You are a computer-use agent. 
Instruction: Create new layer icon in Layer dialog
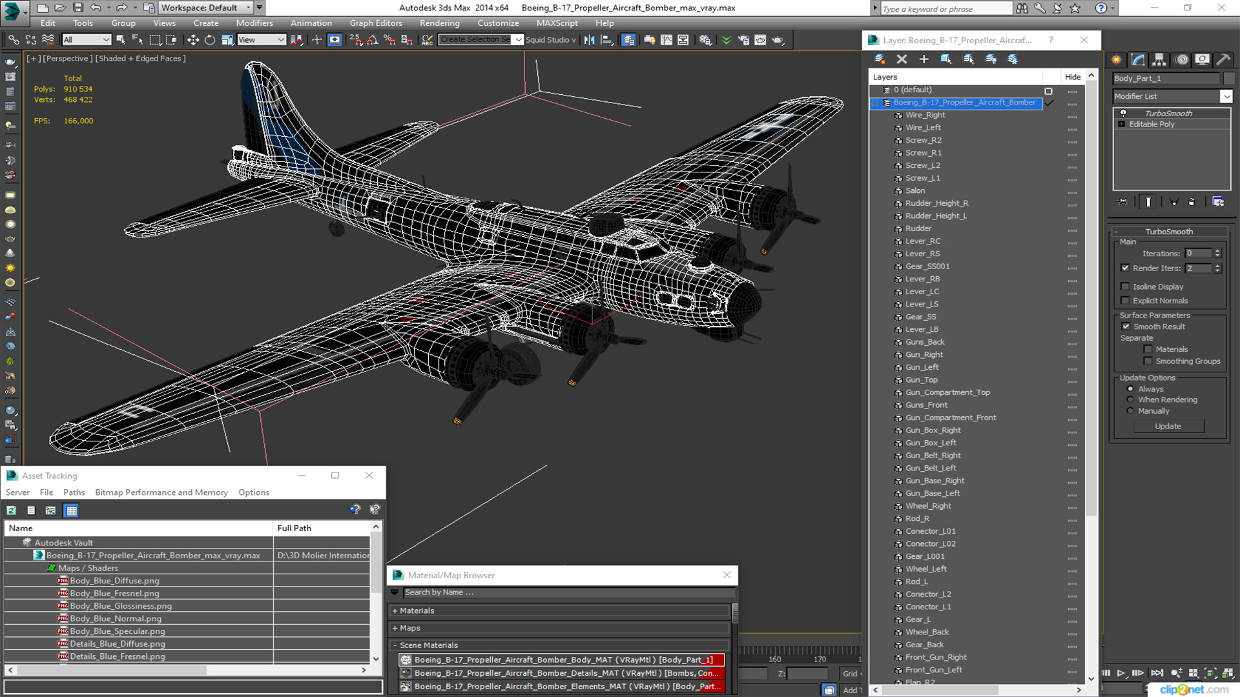[x=880, y=59]
